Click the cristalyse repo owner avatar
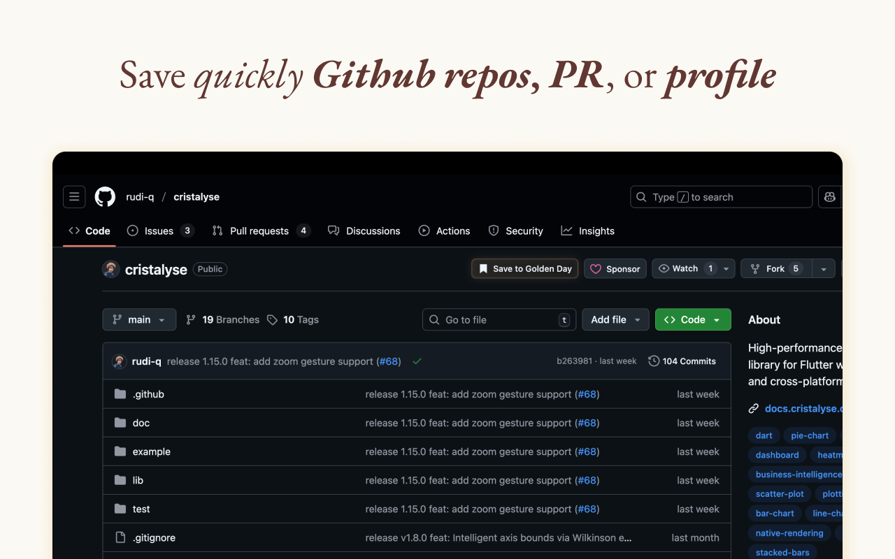Image resolution: width=895 pixels, height=559 pixels. coord(110,269)
